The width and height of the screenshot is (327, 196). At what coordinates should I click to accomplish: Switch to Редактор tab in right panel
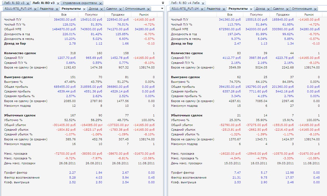point(213,9)
